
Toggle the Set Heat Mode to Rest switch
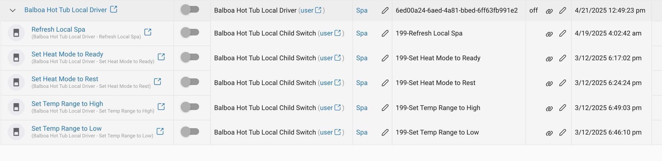coord(190,82)
